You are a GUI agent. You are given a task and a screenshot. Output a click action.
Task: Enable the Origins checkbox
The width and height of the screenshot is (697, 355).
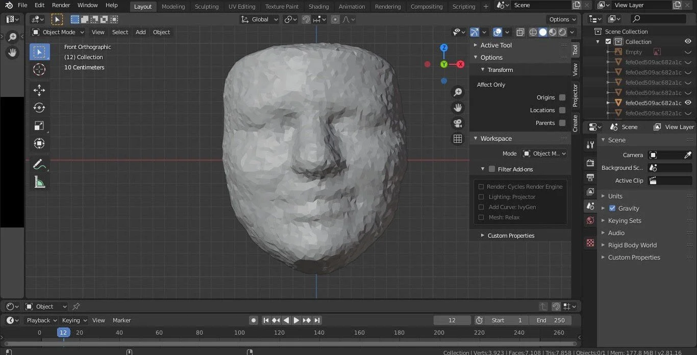(562, 97)
